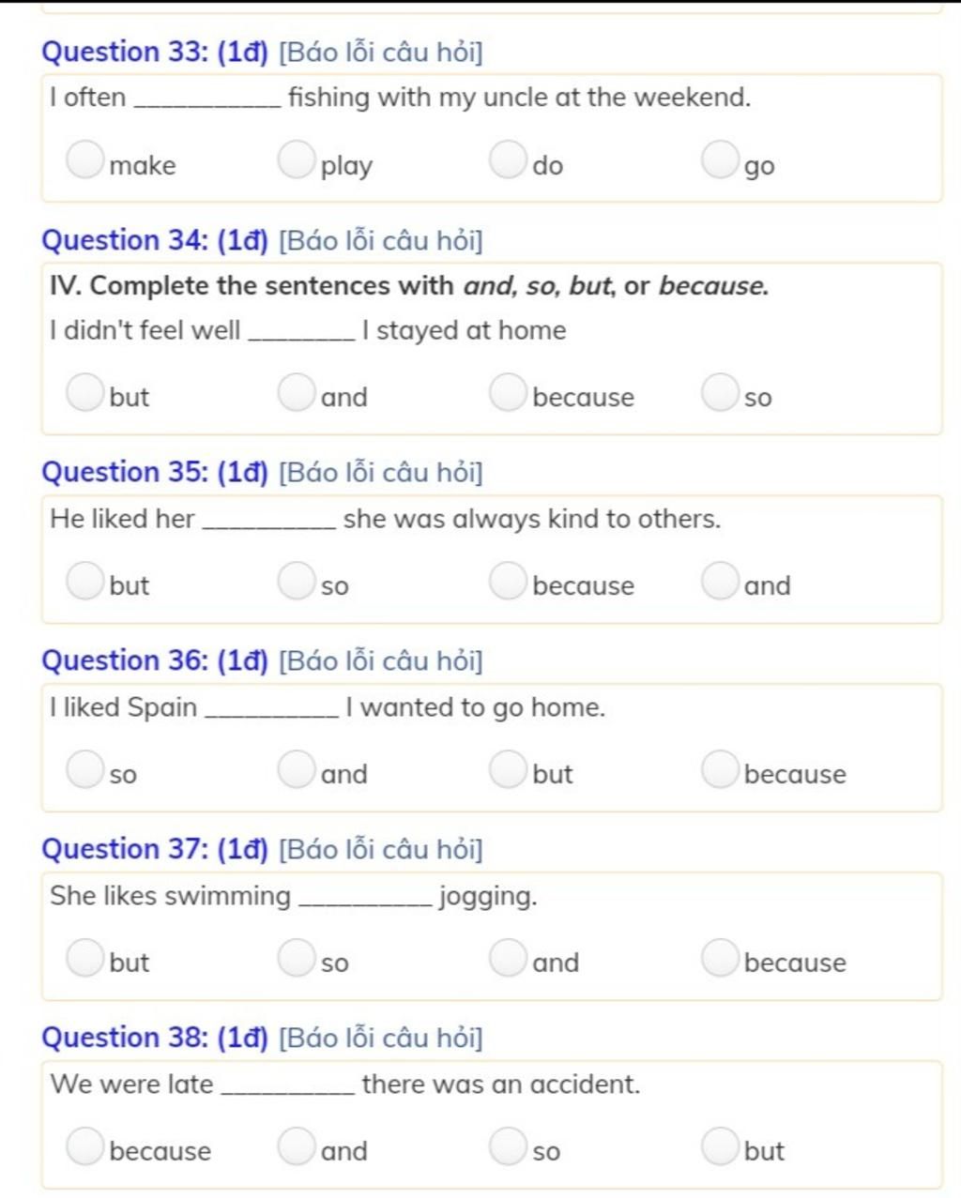Choose 'because' for Question 38
Viewport: 961px width, 1198px height.
[x=84, y=1146]
